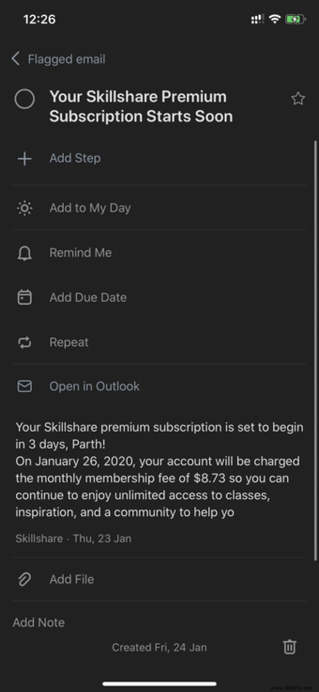This screenshot has width=319, height=692.
Task: Click the envelope Outlook icon
Action: click(x=25, y=386)
